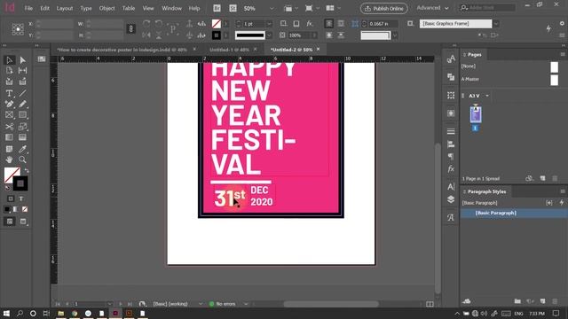Apply None swatch in toolbox

tap(25, 209)
